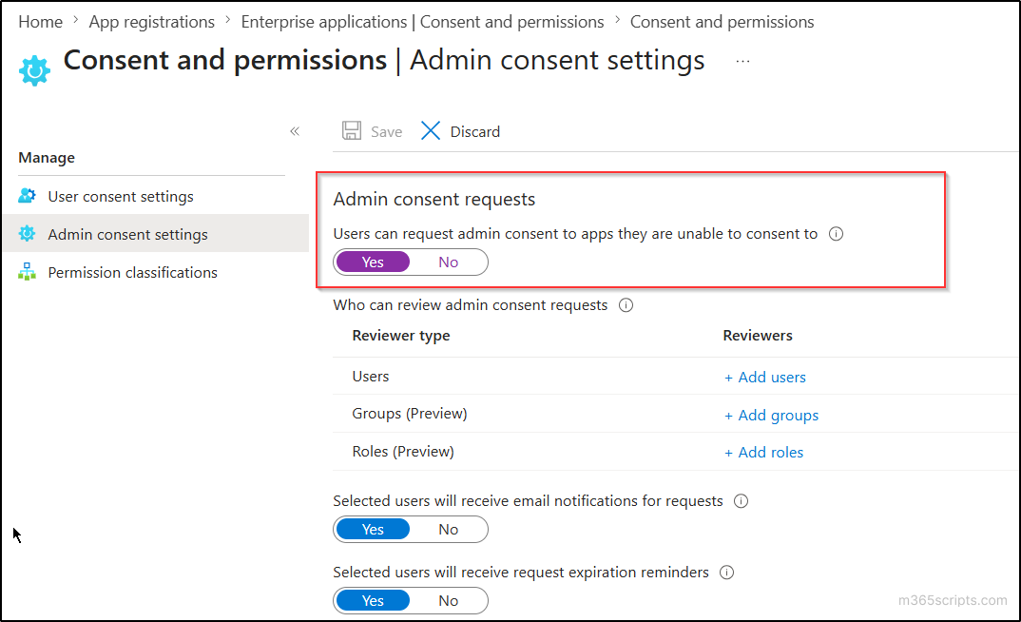
Task: Click the User consent settings icon
Action: click(27, 195)
